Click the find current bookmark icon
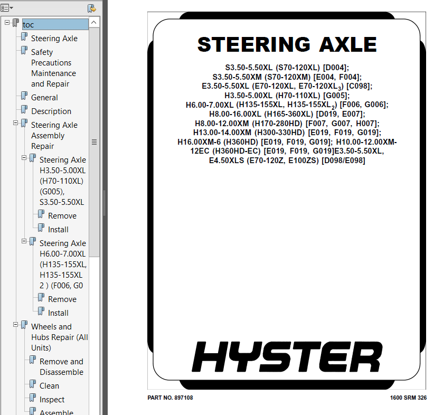This screenshot has height=415, width=443. (91, 8)
